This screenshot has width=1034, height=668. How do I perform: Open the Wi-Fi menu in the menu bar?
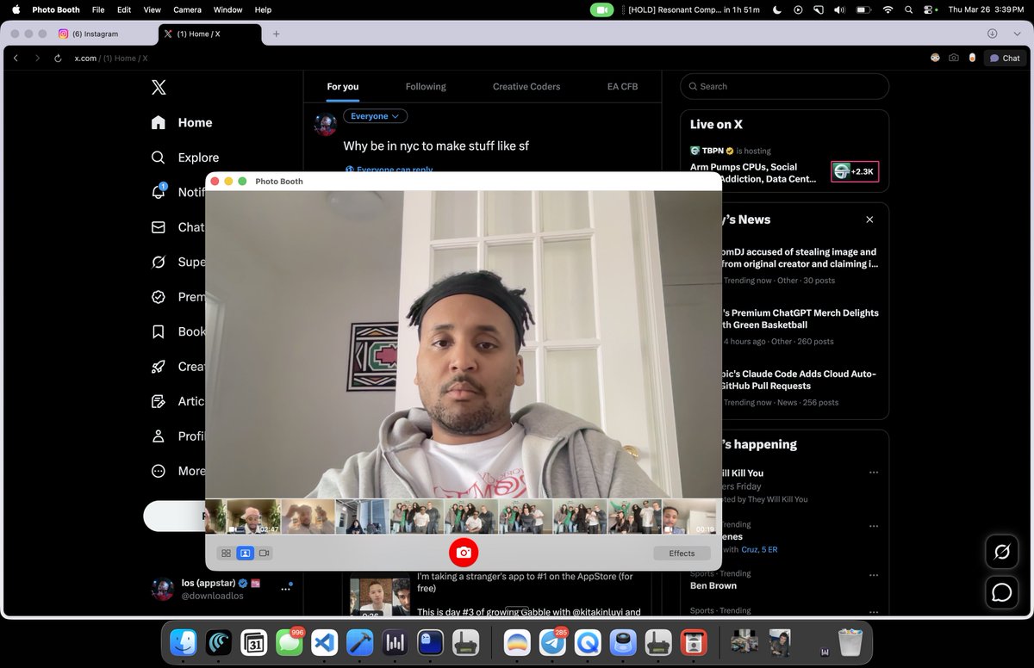[x=888, y=9]
